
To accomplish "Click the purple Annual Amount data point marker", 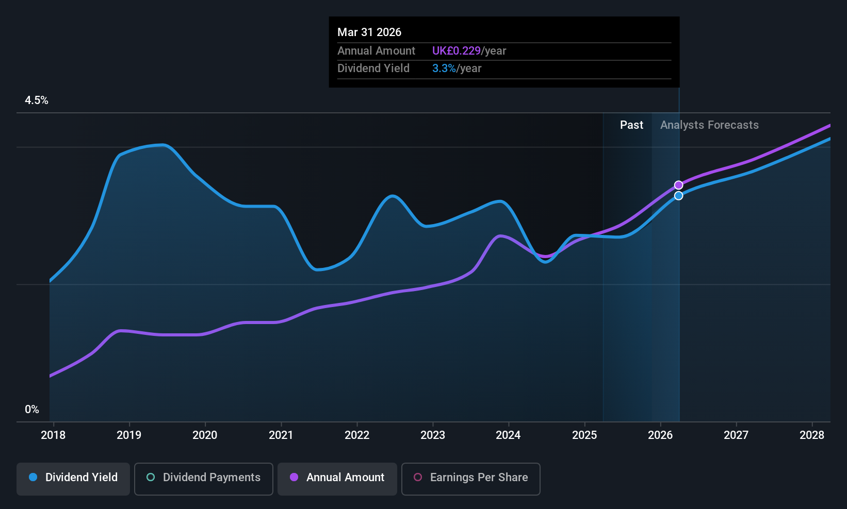I will 679,185.
